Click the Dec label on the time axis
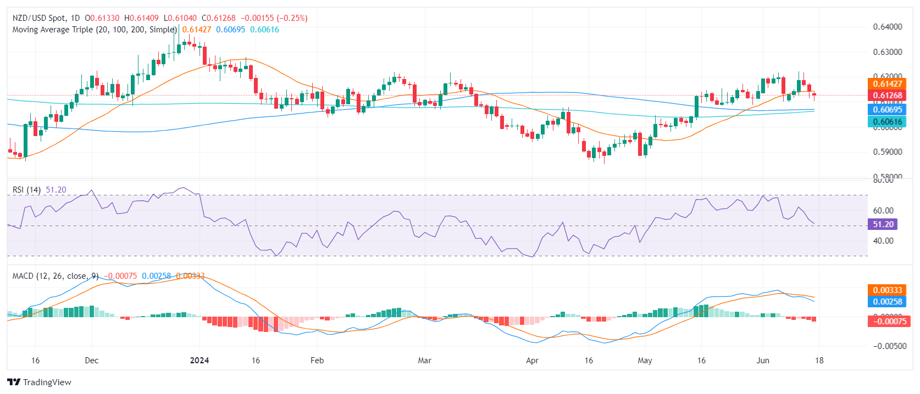This screenshot has width=920, height=394. 92,361
